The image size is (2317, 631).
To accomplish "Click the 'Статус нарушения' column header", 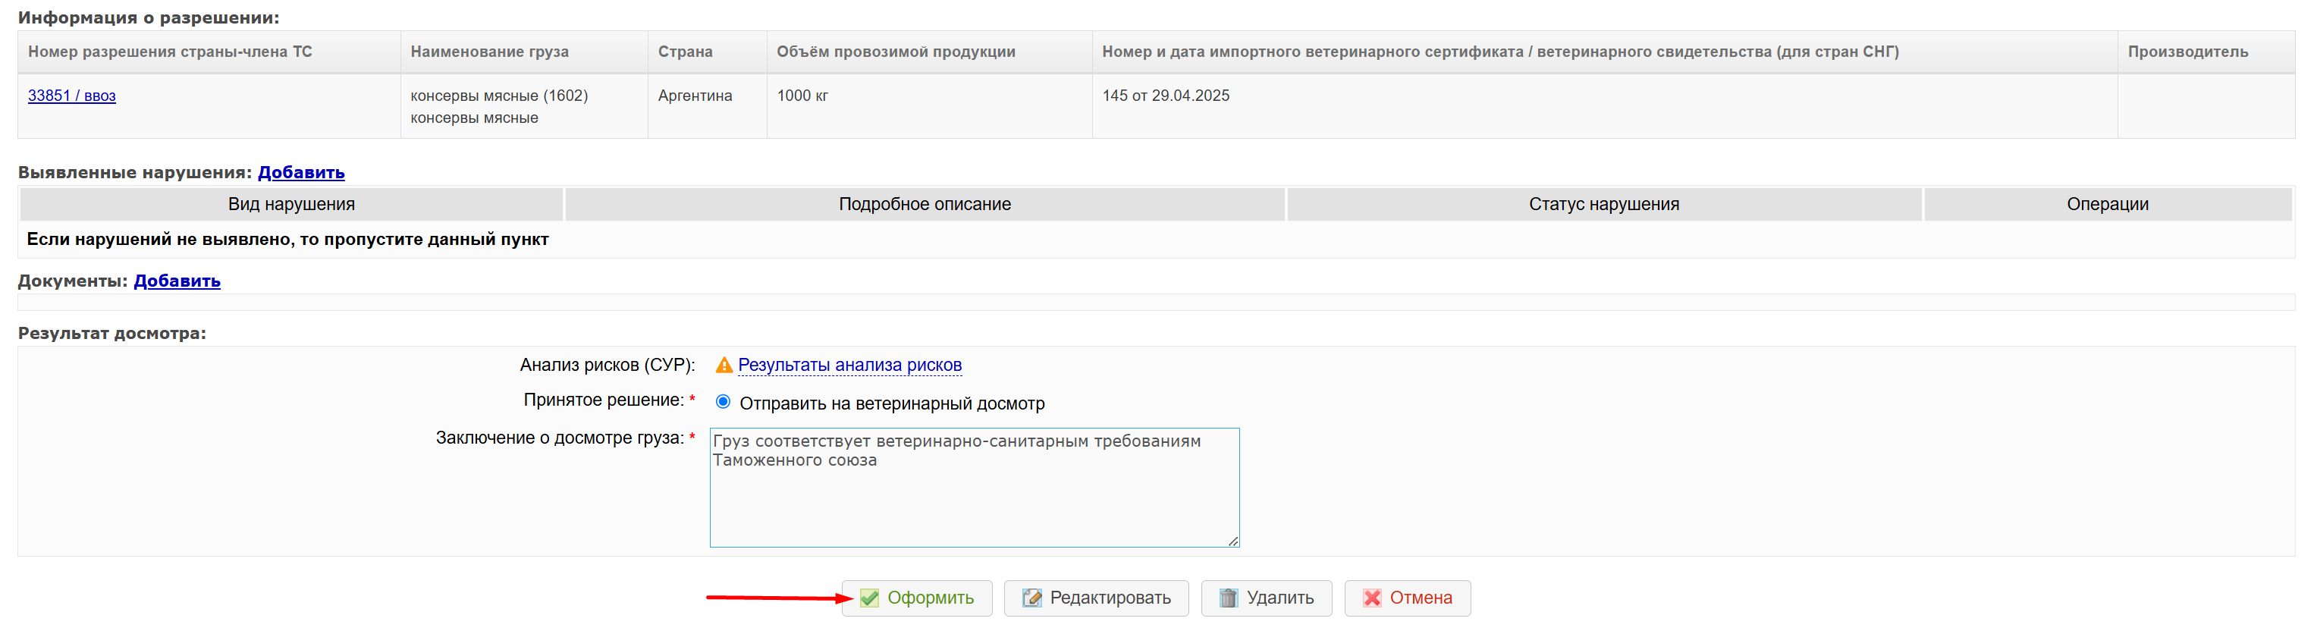I will [1604, 205].
